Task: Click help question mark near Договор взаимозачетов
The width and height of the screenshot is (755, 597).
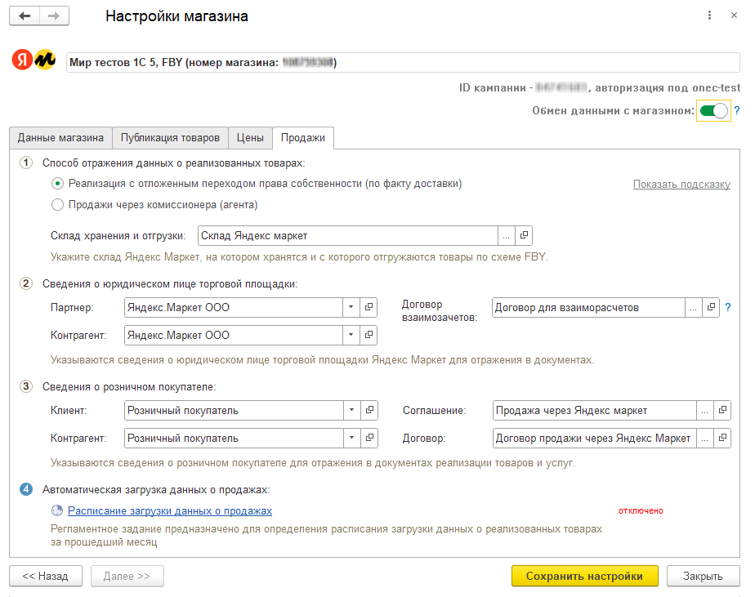Action: point(727,307)
